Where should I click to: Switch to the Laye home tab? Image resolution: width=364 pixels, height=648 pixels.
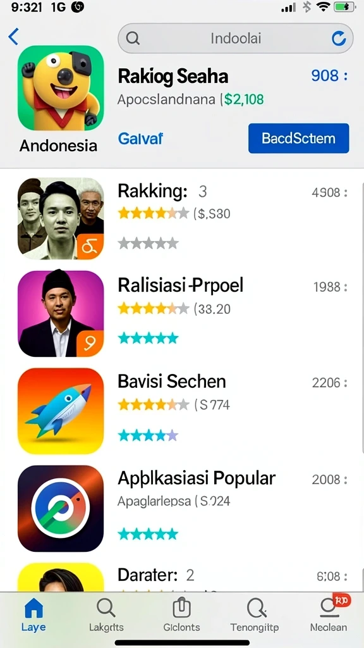click(x=33, y=614)
